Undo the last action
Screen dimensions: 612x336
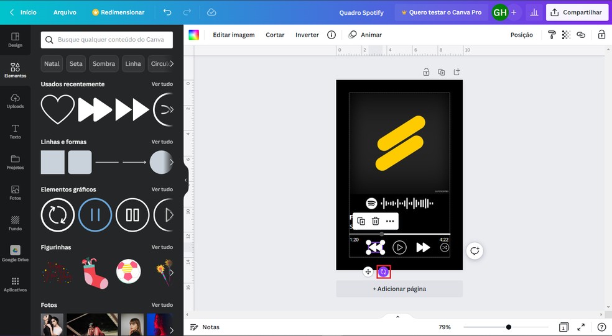click(x=167, y=12)
